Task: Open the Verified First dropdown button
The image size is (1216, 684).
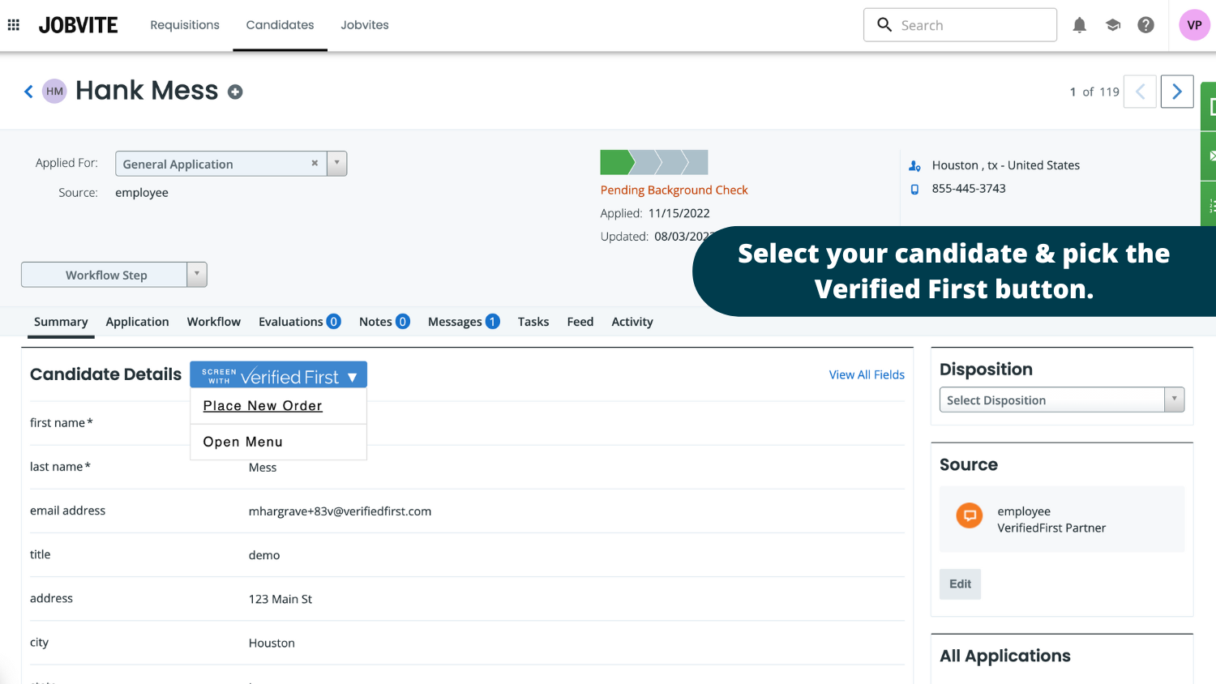Action: [279, 375]
